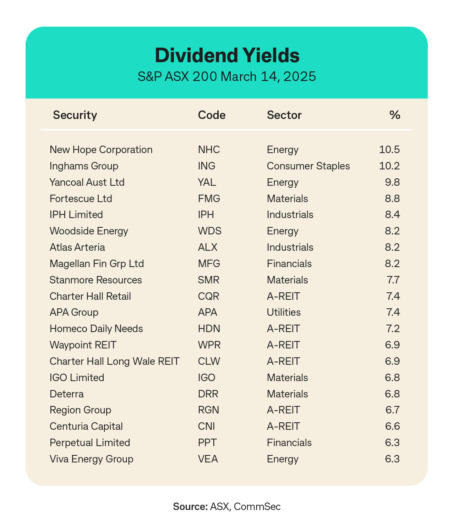Click the DRR ticker code
This screenshot has width=454, height=526.
tap(208, 394)
